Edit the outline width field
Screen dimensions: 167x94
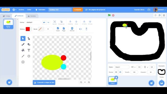[x=49, y=29]
